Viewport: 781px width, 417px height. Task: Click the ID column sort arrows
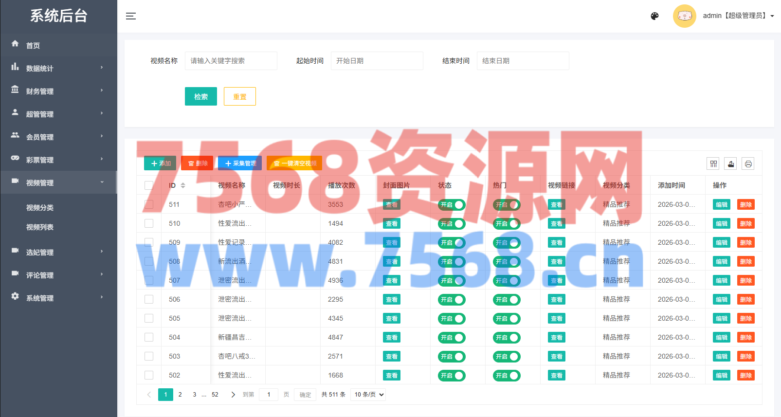(183, 185)
